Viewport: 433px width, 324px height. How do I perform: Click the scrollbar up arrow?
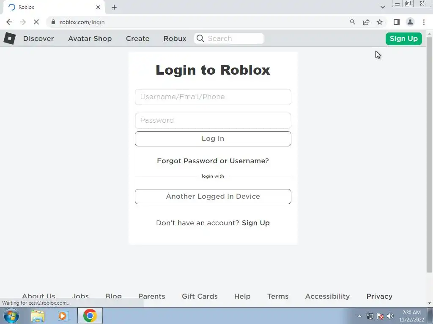pos(430,33)
